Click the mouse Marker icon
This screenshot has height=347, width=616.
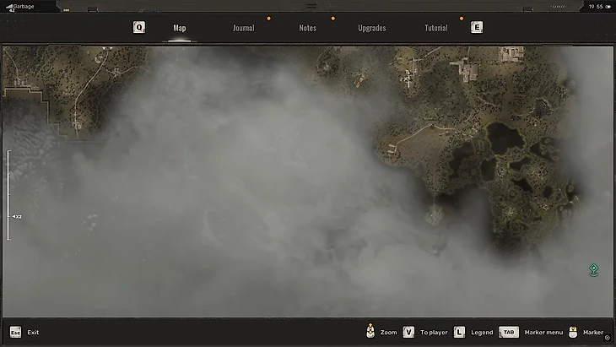coord(573,332)
